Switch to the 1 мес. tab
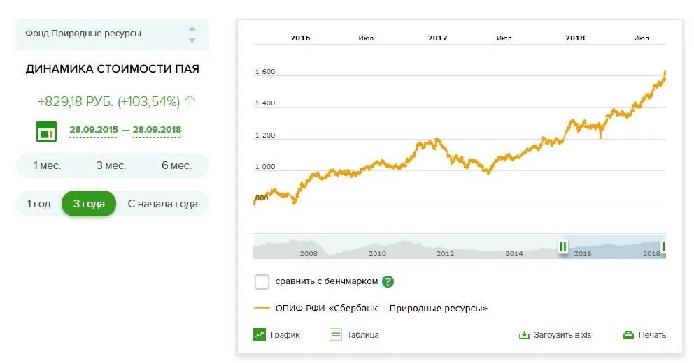This screenshot has height=363, width=694. coord(47,165)
